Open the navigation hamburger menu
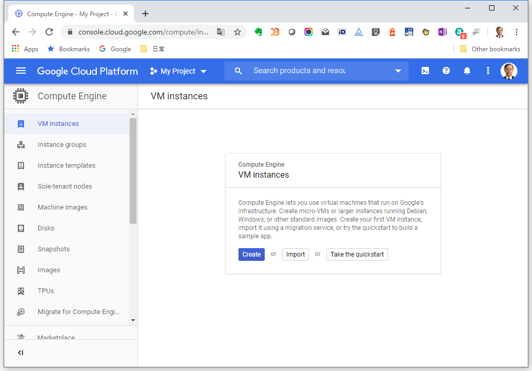This screenshot has width=532, height=371. tap(21, 71)
